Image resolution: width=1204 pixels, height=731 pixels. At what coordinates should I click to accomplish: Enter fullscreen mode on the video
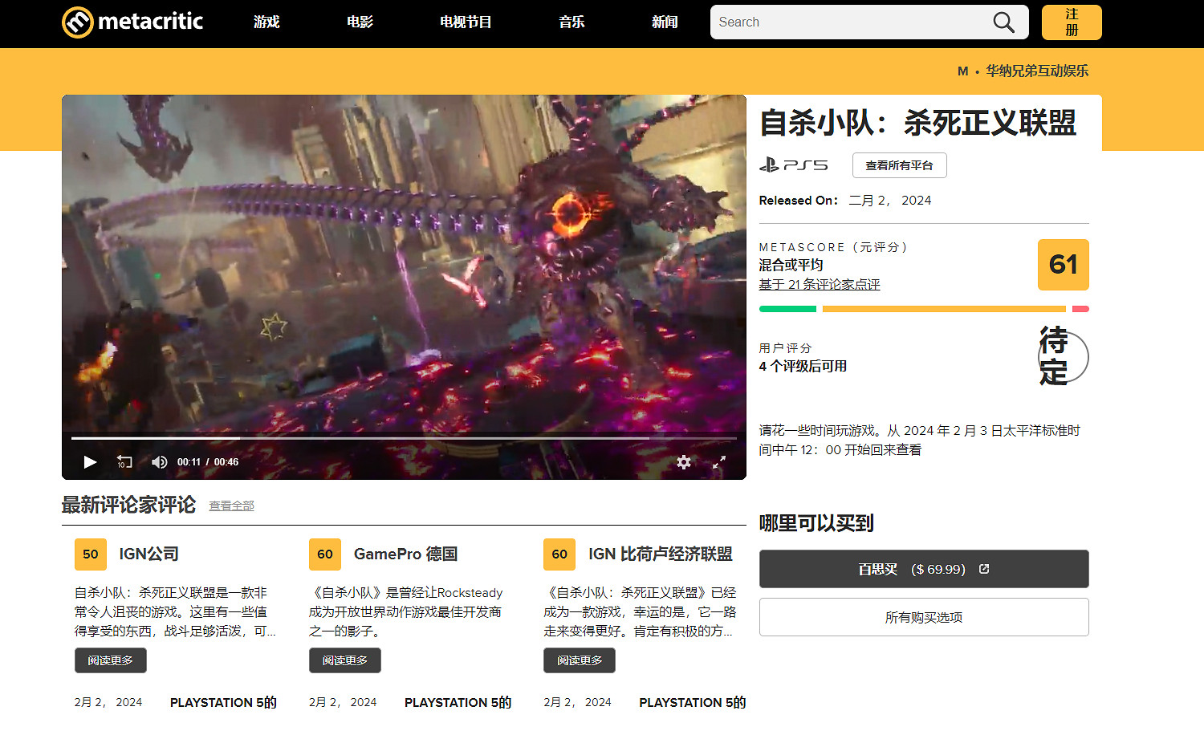coord(719,462)
